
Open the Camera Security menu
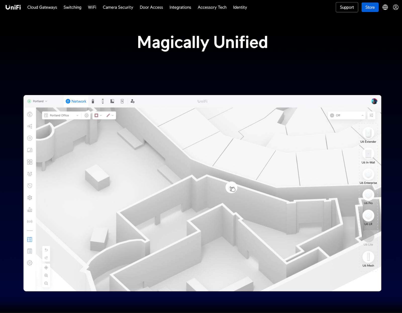(118, 7)
